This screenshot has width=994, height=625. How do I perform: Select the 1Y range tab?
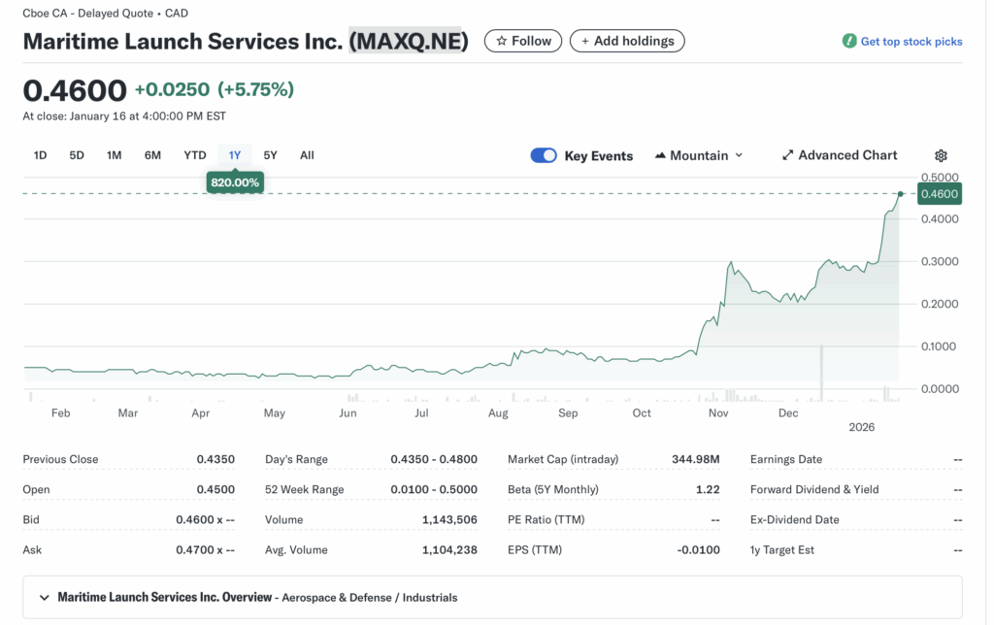coord(235,155)
